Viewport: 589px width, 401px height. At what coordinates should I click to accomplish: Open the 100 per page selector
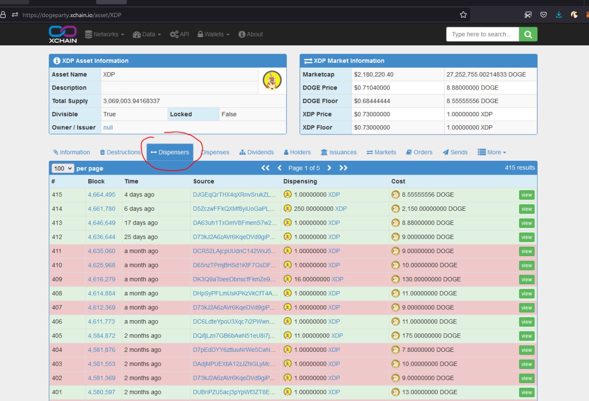coord(63,169)
